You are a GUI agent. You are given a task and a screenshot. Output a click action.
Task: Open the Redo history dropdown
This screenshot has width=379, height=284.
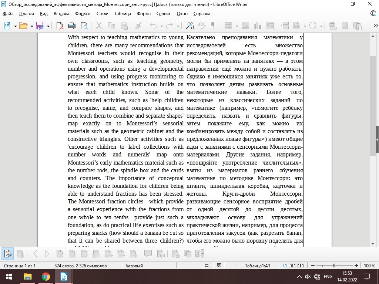tap(178, 26)
